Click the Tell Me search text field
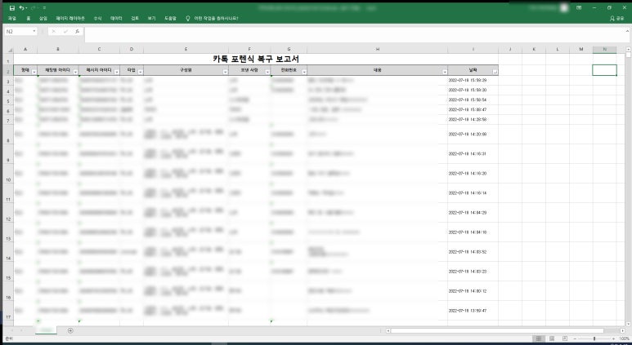This screenshot has height=345, width=632. coord(216,19)
